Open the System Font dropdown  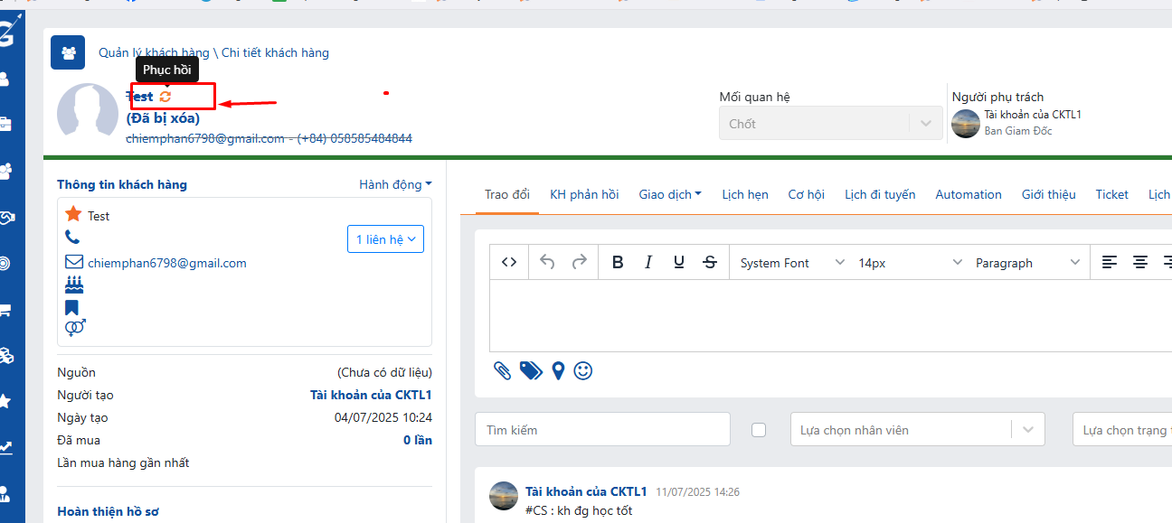(x=791, y=263)
